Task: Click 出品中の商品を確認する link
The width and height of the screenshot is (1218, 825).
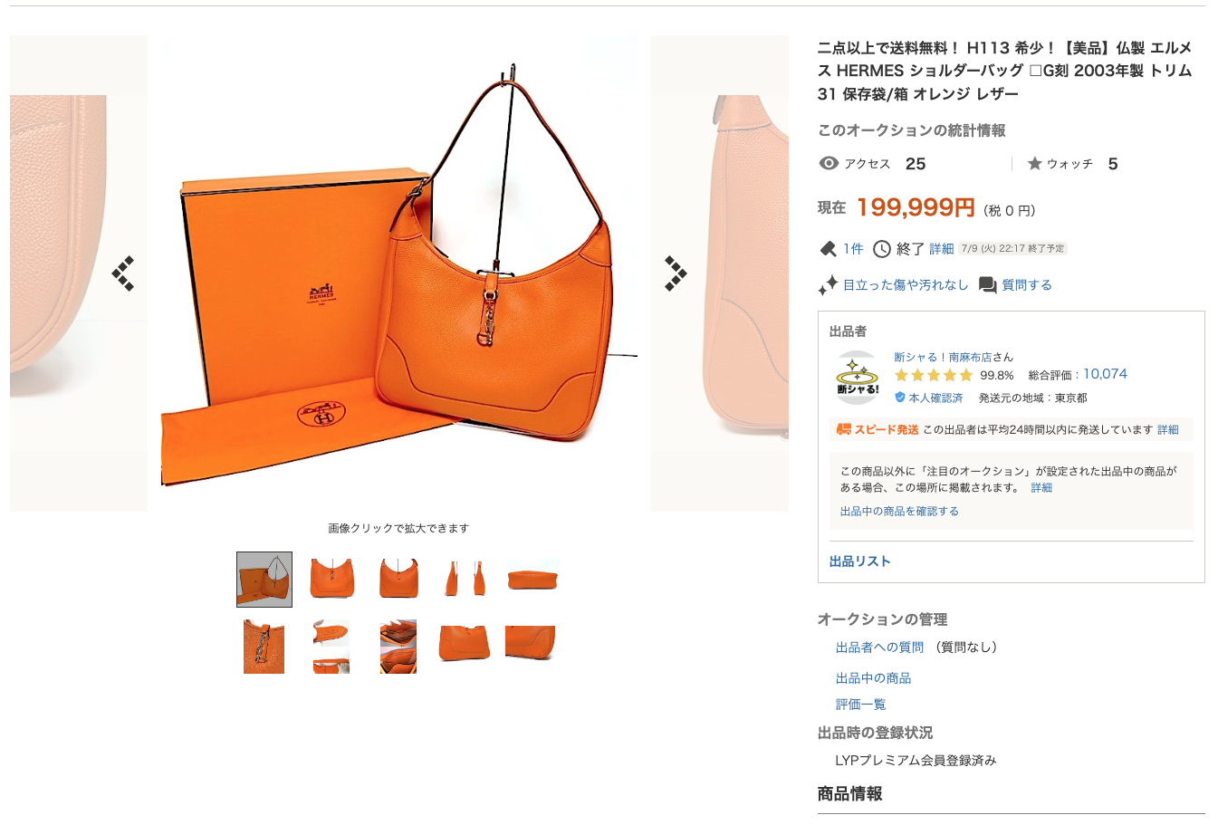Action: tap(899, 512)
